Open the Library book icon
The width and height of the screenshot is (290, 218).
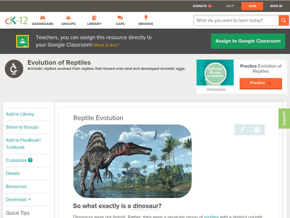94,17
